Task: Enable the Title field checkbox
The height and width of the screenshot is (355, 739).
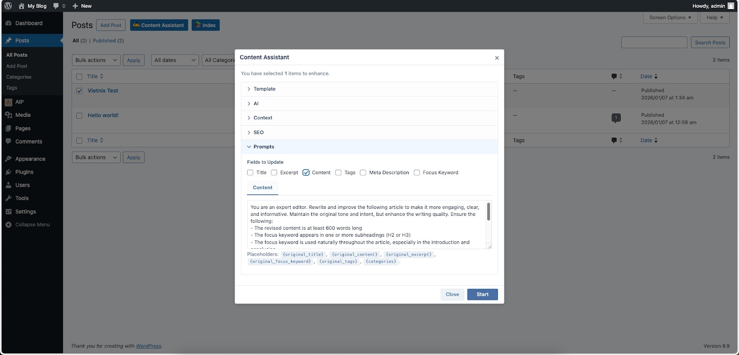Action: point(250,173)
